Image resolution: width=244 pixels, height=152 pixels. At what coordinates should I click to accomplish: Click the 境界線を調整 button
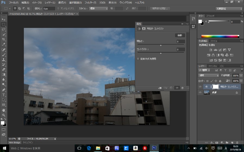point(160,8)
